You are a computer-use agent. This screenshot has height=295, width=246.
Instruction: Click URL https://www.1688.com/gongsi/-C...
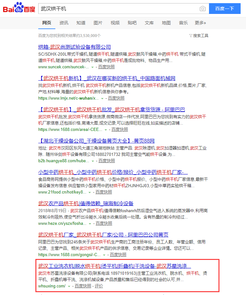[69, 255]
